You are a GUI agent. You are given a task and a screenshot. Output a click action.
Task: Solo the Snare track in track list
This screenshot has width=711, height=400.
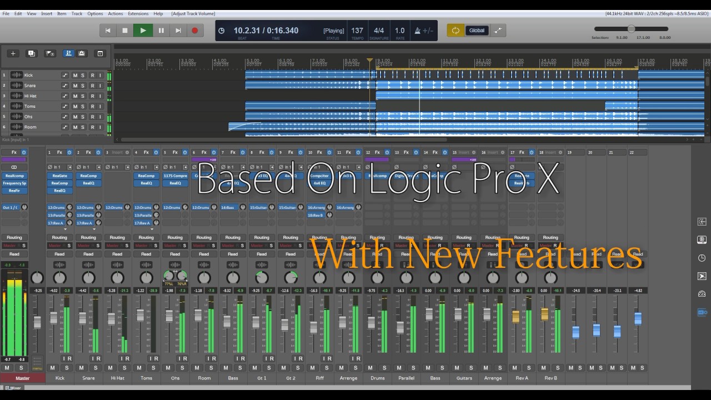coord(83,86)
